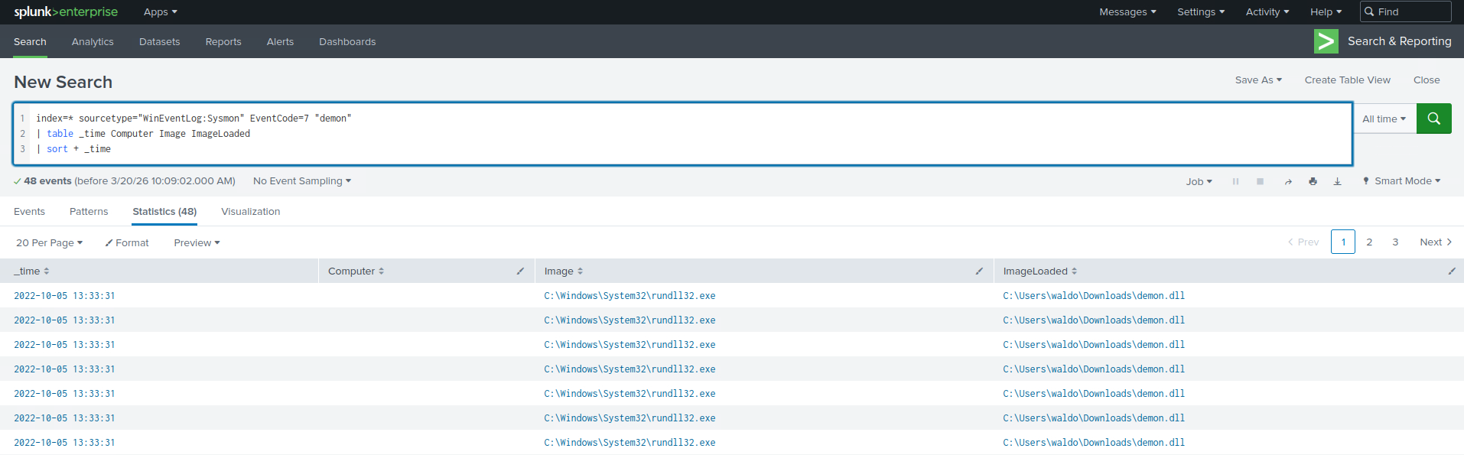This screenshot has width=1464, height=455.
Task: Click the Stop job square icon
Action: click(1260, 182)
